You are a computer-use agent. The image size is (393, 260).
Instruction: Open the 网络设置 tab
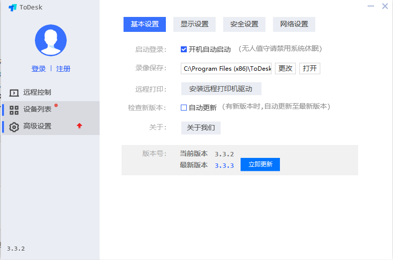[x=294, y=24]
